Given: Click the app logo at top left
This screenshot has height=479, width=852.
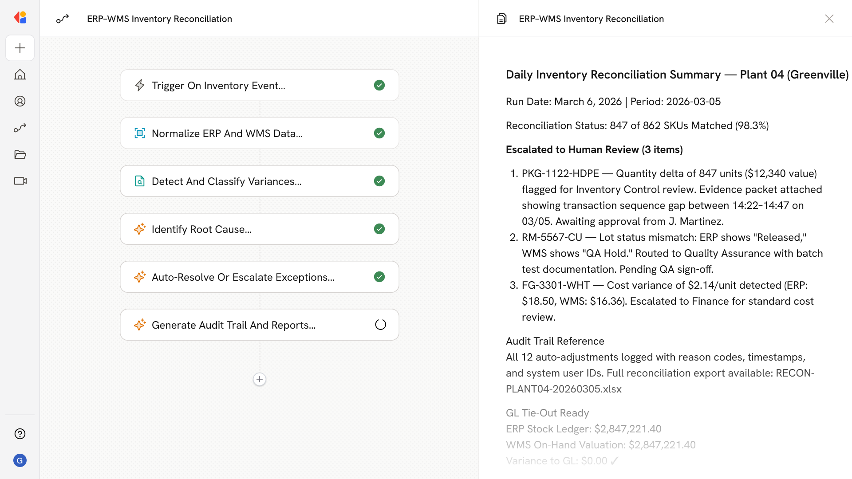Looking at the screenshot, I should (20, 18).
